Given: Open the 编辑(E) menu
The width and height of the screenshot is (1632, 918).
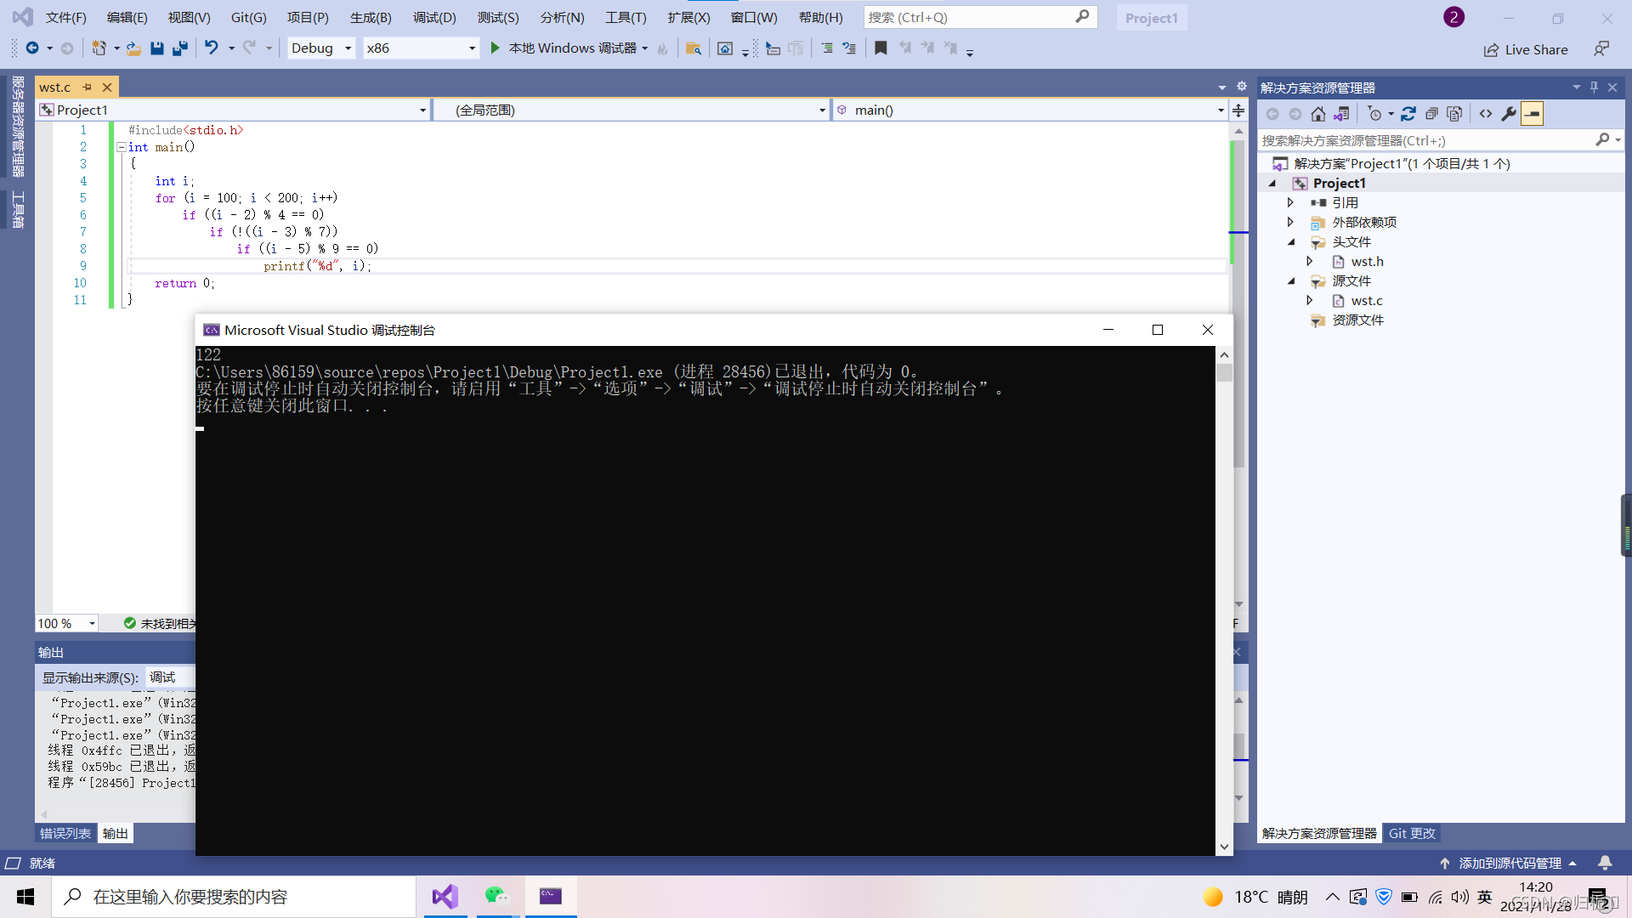Looking at the screenshot, I should (127, 17).
